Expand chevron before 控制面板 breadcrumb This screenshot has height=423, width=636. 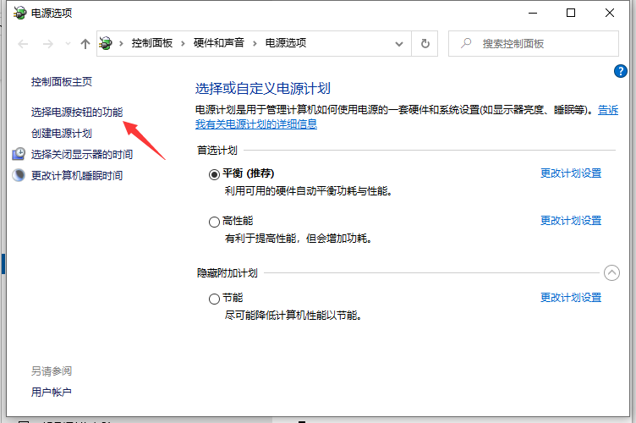click(121, 43)
